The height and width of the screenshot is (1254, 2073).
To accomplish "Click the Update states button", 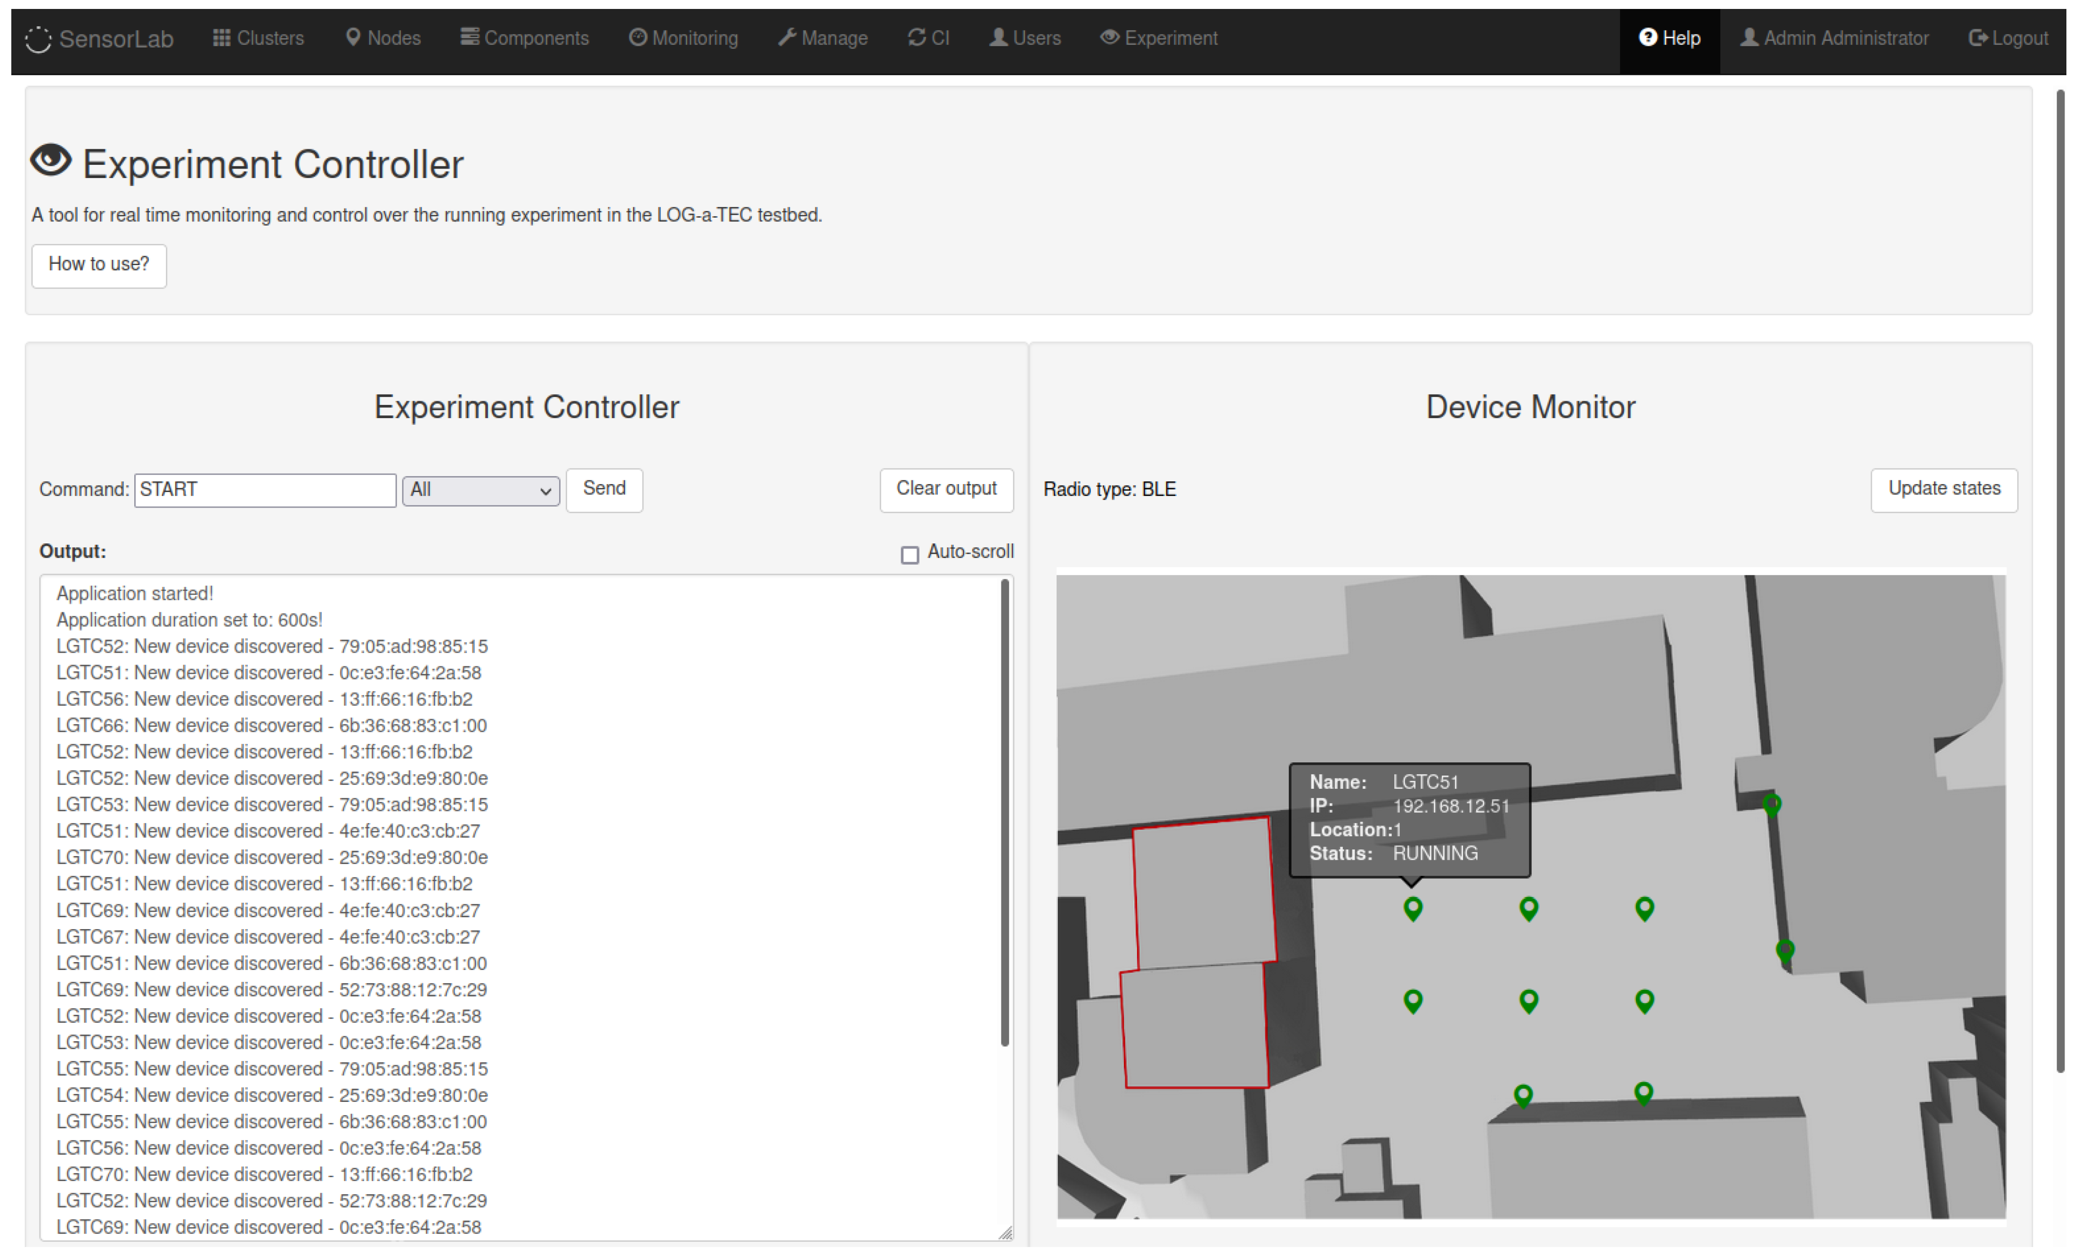I will [1943, 489].
